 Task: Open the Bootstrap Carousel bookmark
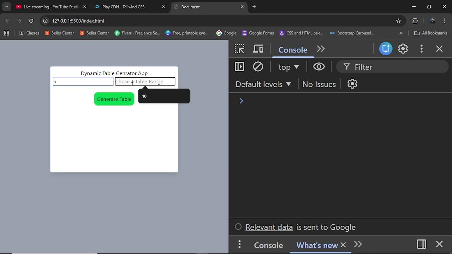click(352, 33)
